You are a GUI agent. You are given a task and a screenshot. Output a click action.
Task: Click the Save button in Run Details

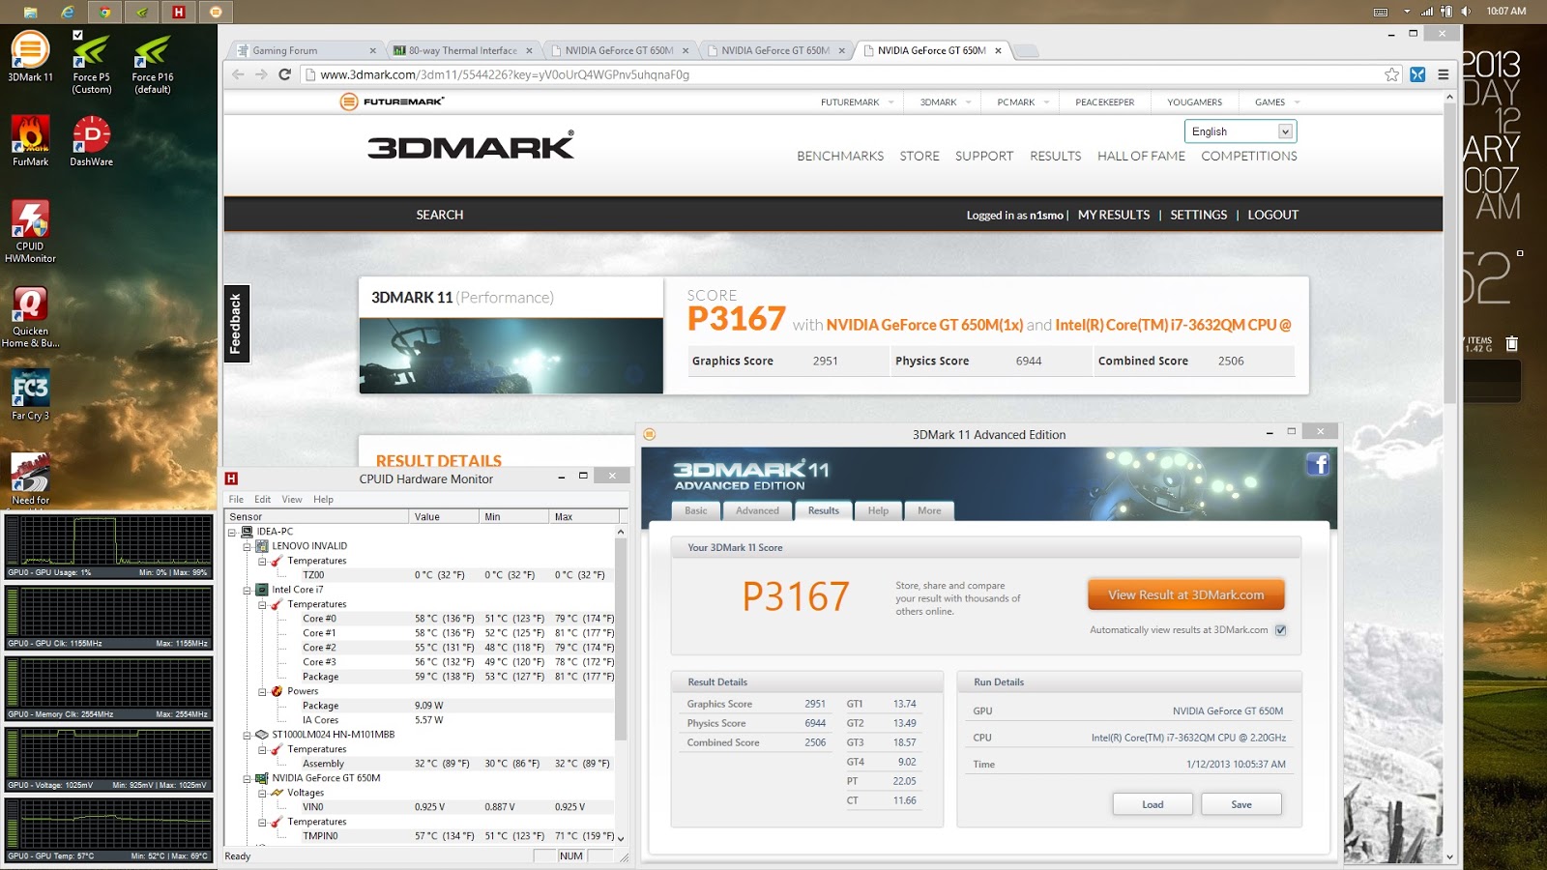1241,804
